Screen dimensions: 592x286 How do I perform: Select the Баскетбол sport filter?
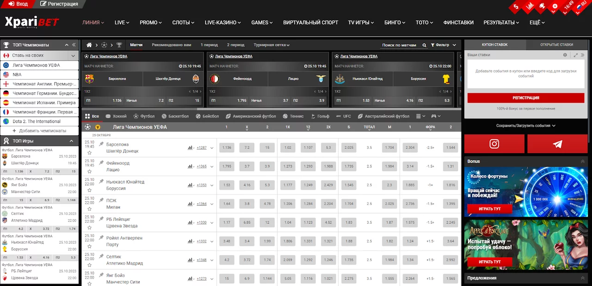point(174,116)
